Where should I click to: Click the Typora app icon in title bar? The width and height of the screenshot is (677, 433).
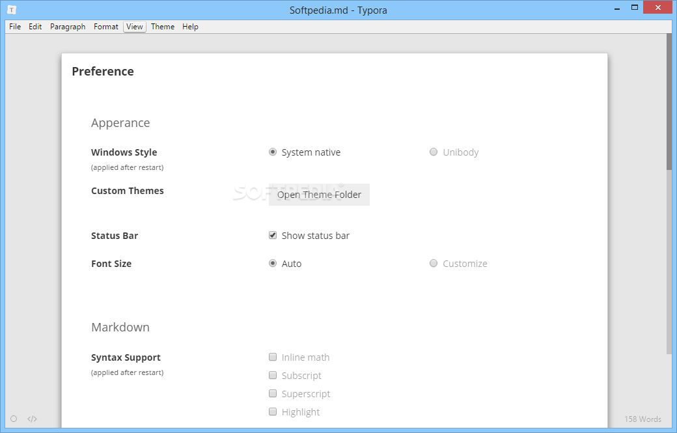pos(12,10)
